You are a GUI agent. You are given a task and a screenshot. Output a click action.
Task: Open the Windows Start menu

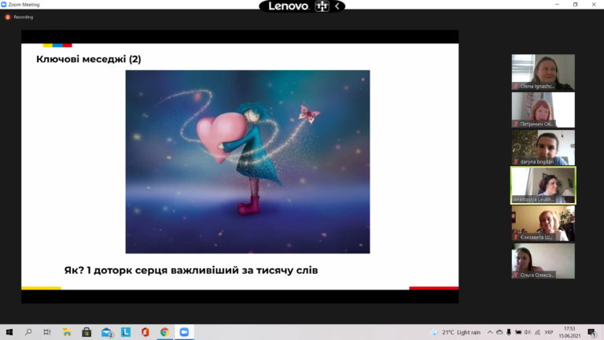pos(9,332)
